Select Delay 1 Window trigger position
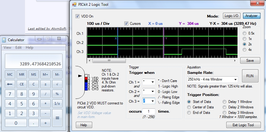This screenshot has width=266, height=132. tap(224, 102)
